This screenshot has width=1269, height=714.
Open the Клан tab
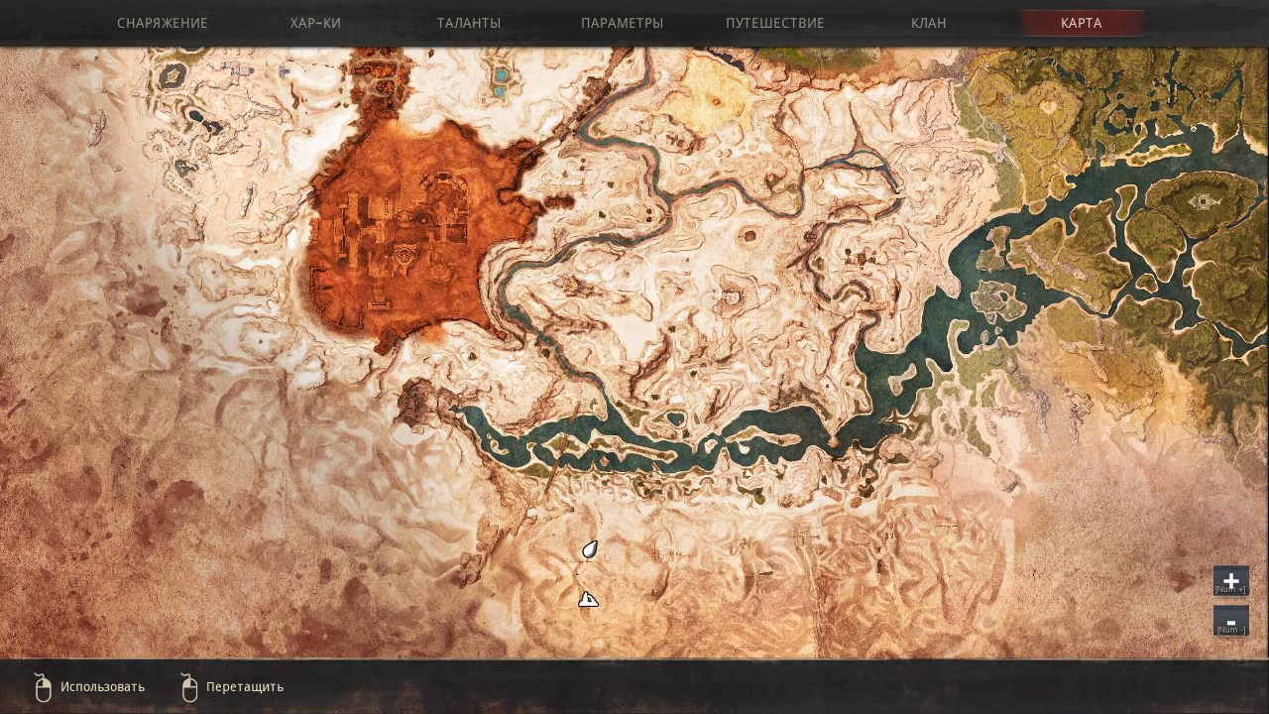click(x=928, y=23)
